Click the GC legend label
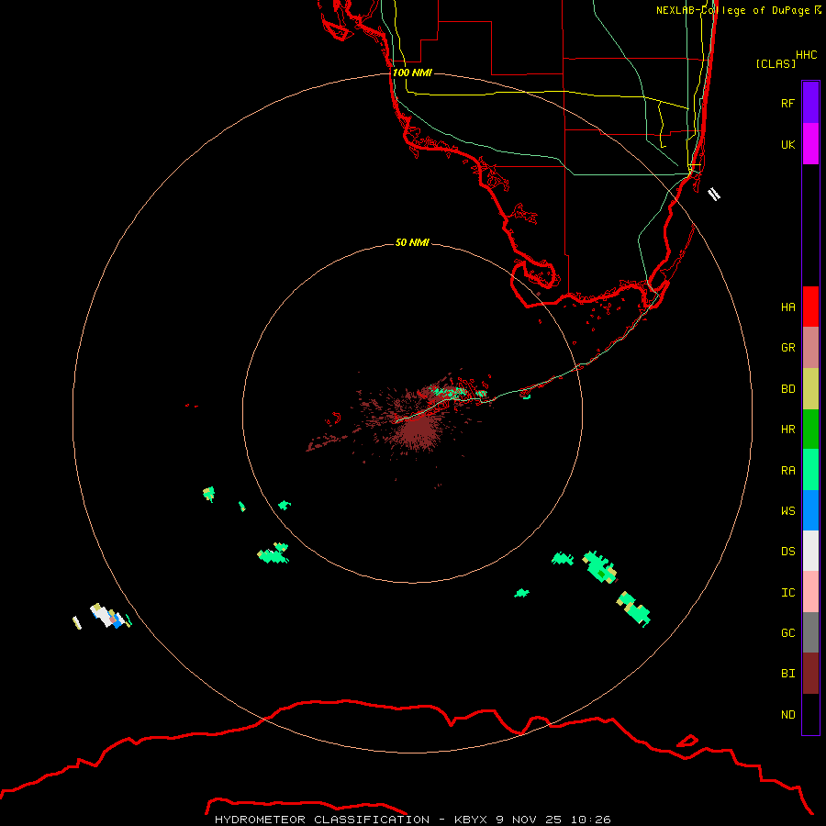 click(x=787, y=633)
